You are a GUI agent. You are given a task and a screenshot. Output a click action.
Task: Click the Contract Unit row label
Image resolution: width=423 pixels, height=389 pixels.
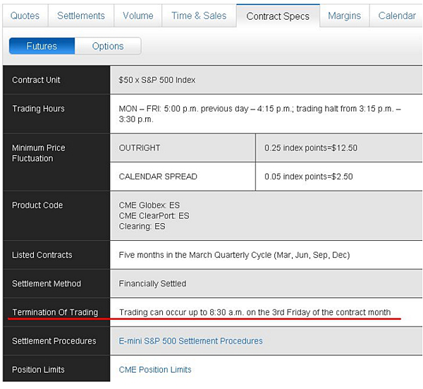click(36, 80)
